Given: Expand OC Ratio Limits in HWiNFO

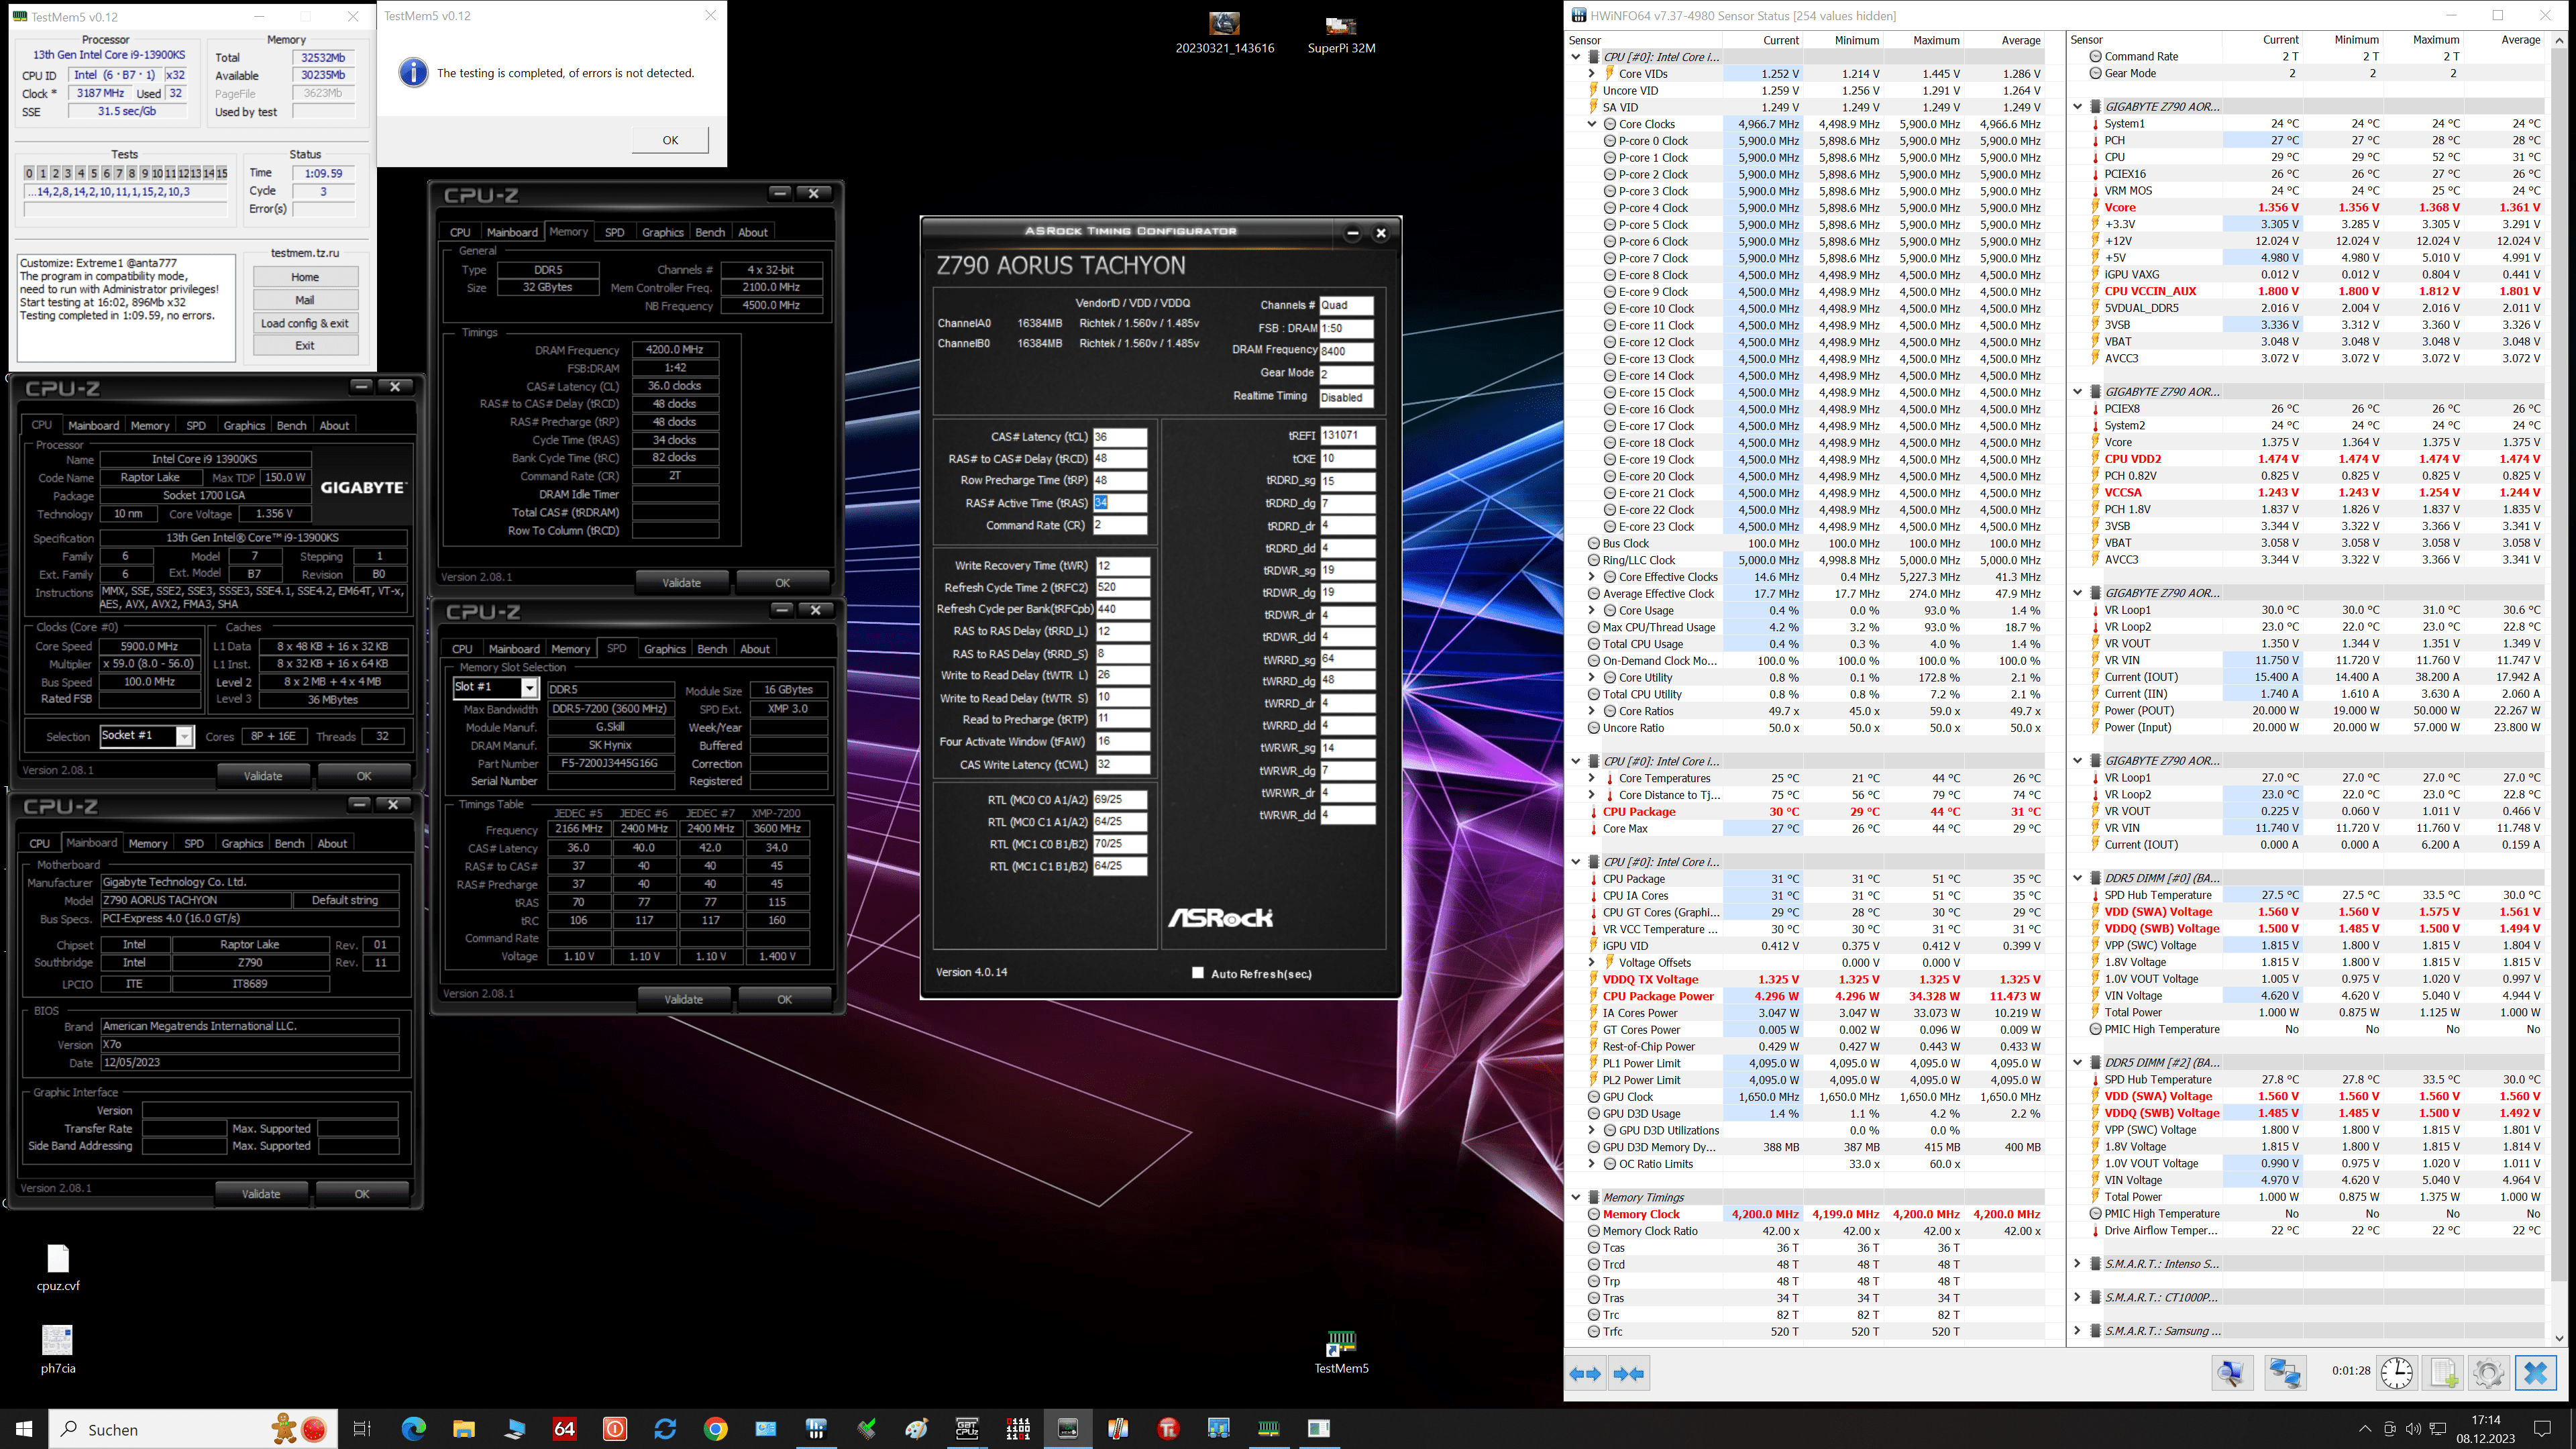Looking at the screenshot, I should [x=1591, y=1164].
